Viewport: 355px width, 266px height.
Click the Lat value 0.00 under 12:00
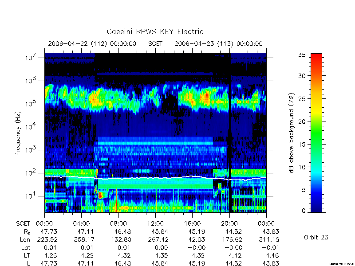tap(161, 248)
